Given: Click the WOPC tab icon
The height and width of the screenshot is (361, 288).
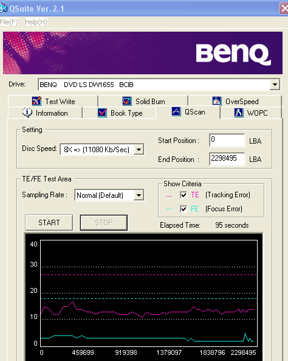Looking at the screenshot, I should [239, 113].
